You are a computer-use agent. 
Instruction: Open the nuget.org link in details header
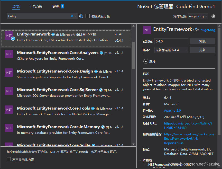coord(208,30)
